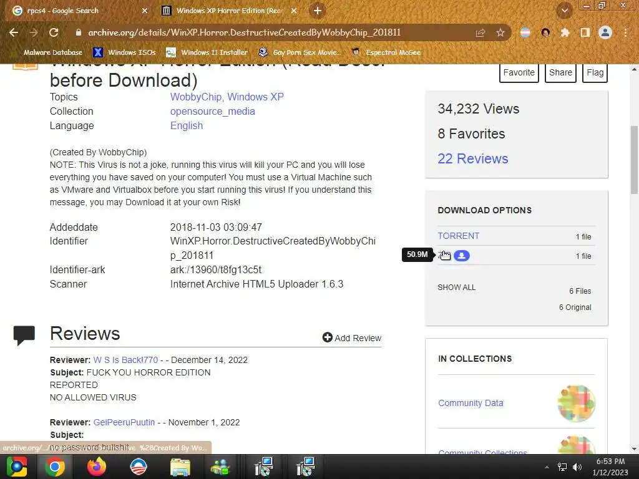The width and height of the screenshot is (639, 479).
Task: Open the WobbyChip topic link
Action: (x=195, y=97)
